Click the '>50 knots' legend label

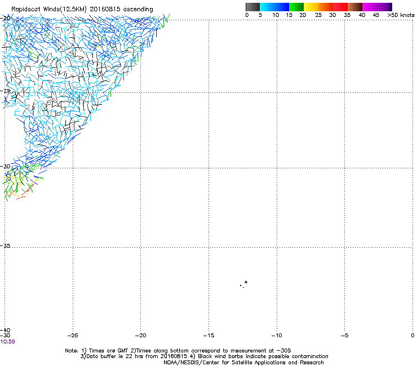tap(401, 15)
